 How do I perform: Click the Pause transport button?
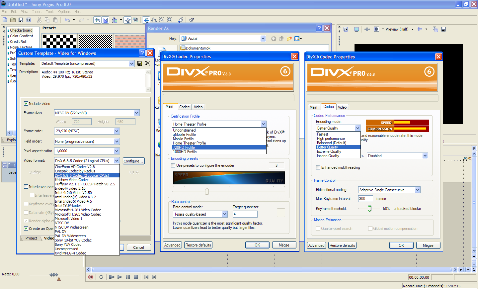tap(128, 277)
